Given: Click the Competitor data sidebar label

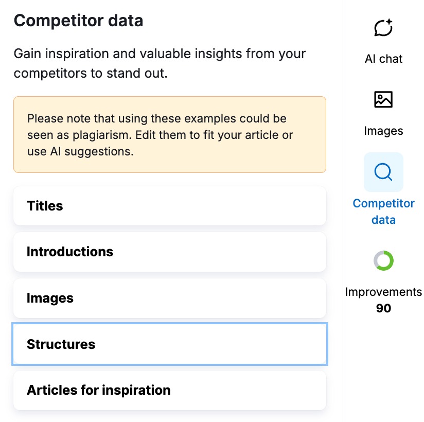Looking at the screenshot, I should pos(383,211).
